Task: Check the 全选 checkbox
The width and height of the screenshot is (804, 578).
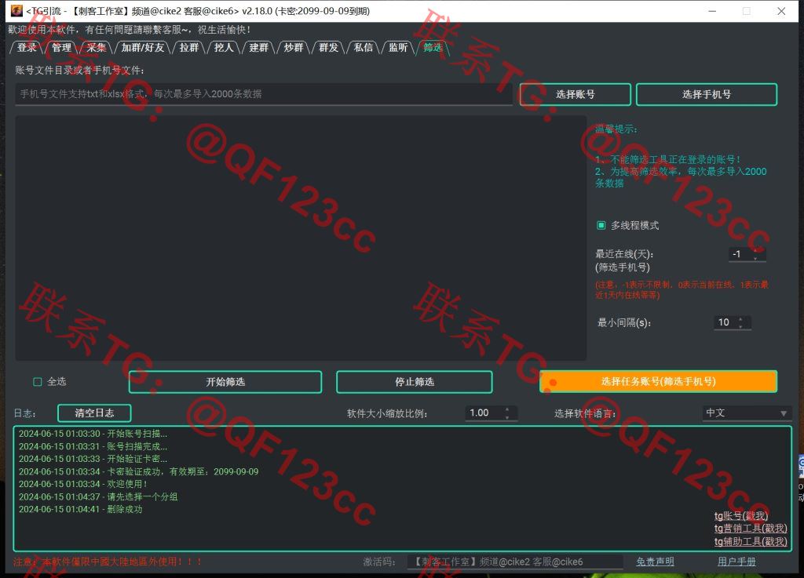Action: 38,381
